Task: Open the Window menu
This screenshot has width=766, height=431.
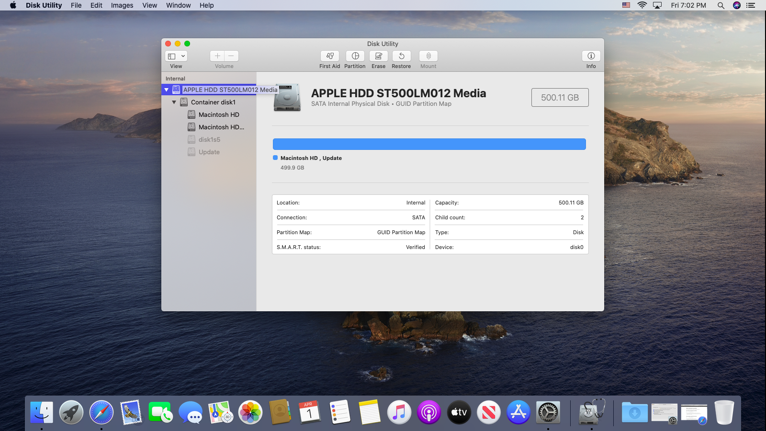Action: click(179, 5)
